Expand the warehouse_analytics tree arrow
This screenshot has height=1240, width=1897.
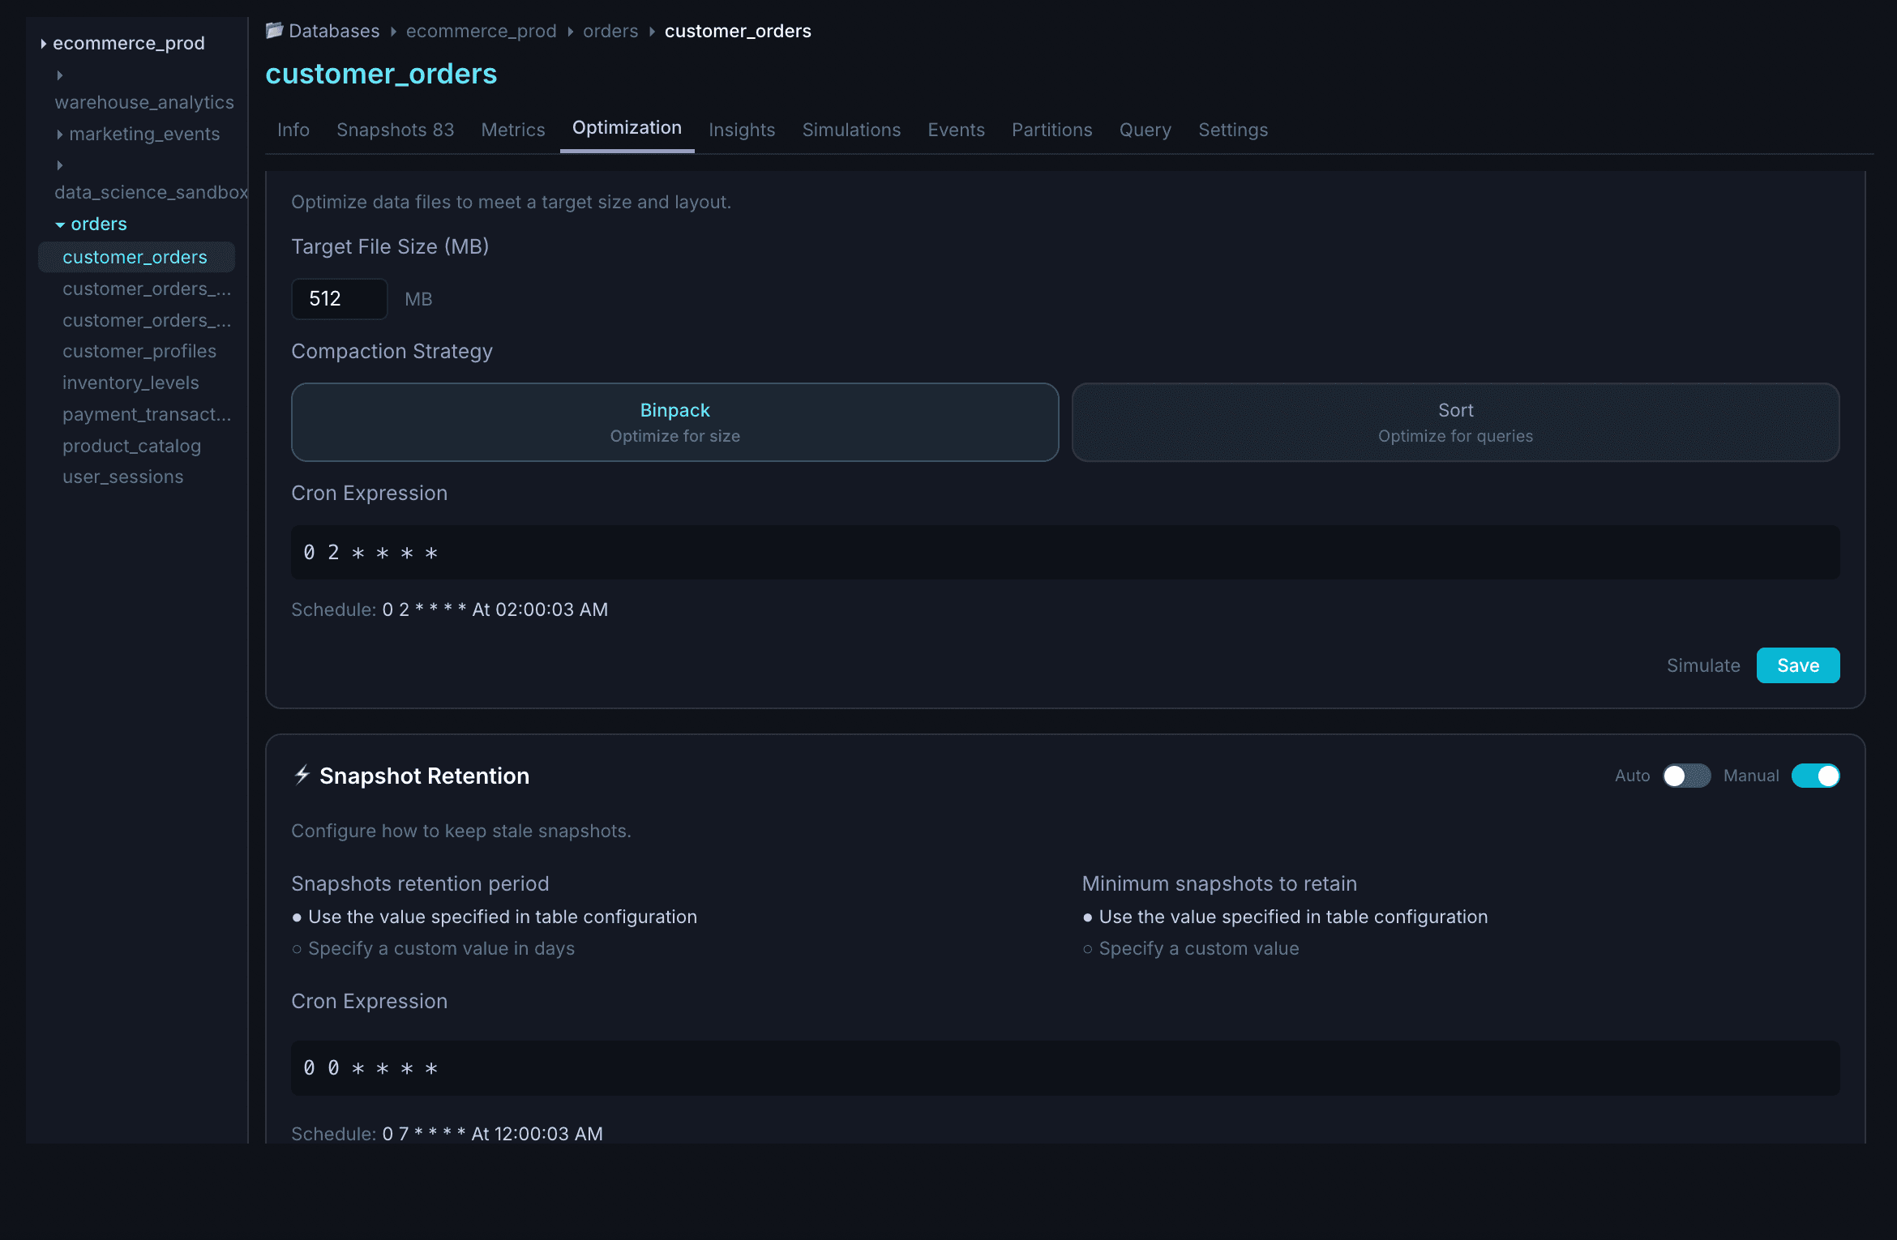pyautogui.click(x=60, y=75)
